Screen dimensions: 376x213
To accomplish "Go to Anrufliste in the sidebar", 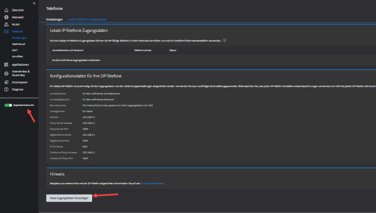I will tap(18, 56).
